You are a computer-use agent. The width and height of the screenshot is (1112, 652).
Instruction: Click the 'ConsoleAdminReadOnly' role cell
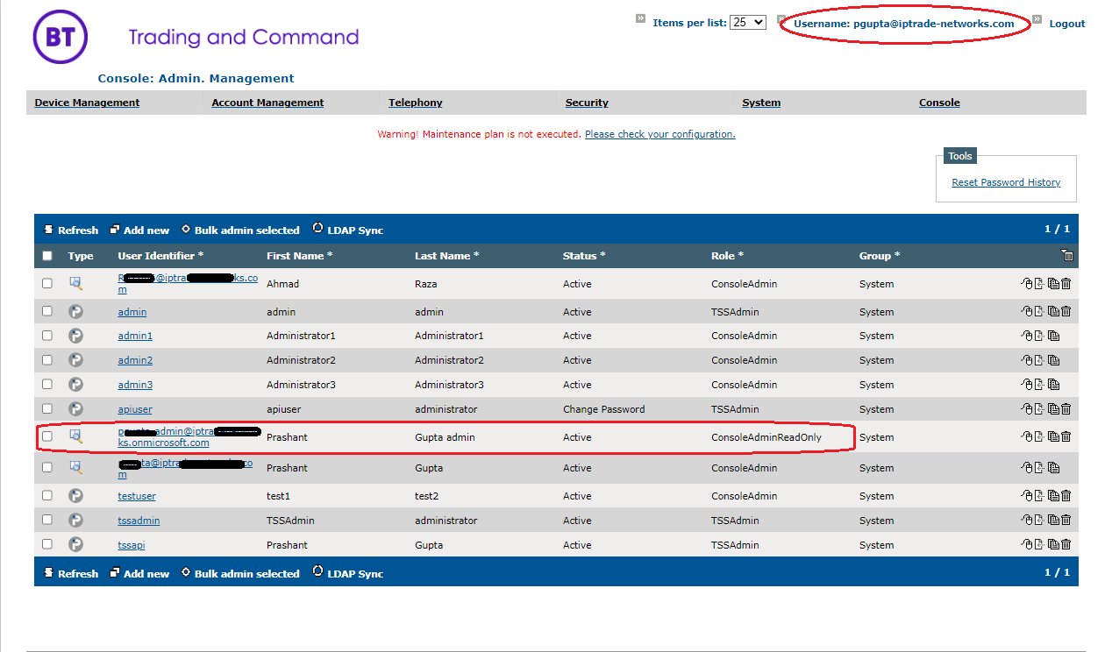[x=766, y=437]
